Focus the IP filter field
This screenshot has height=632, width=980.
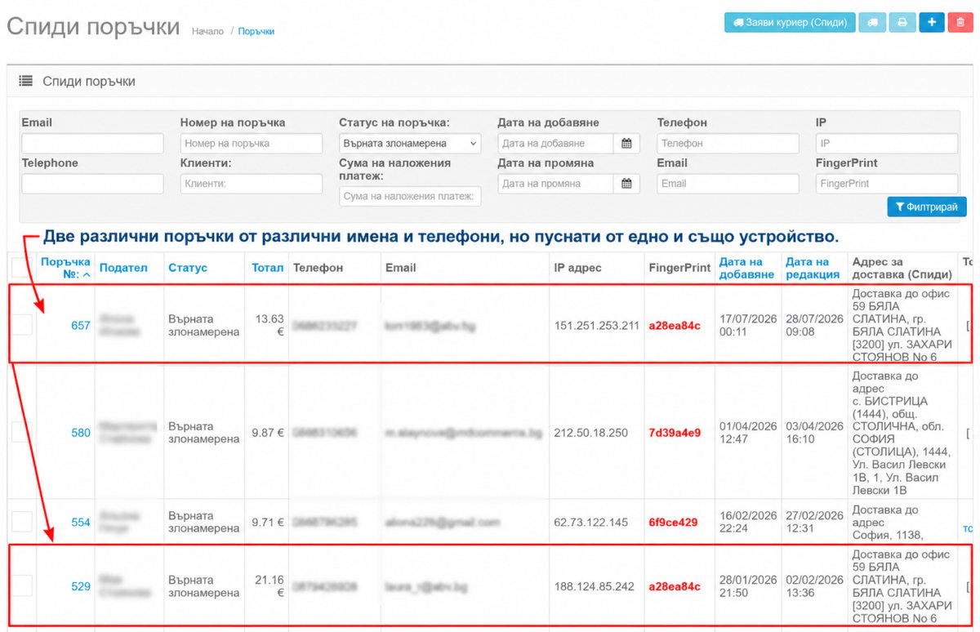coord(887,144)
